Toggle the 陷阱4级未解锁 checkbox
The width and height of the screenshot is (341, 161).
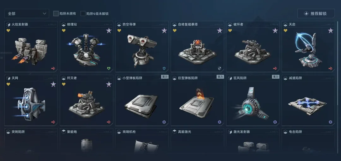[x=83, y=14]
